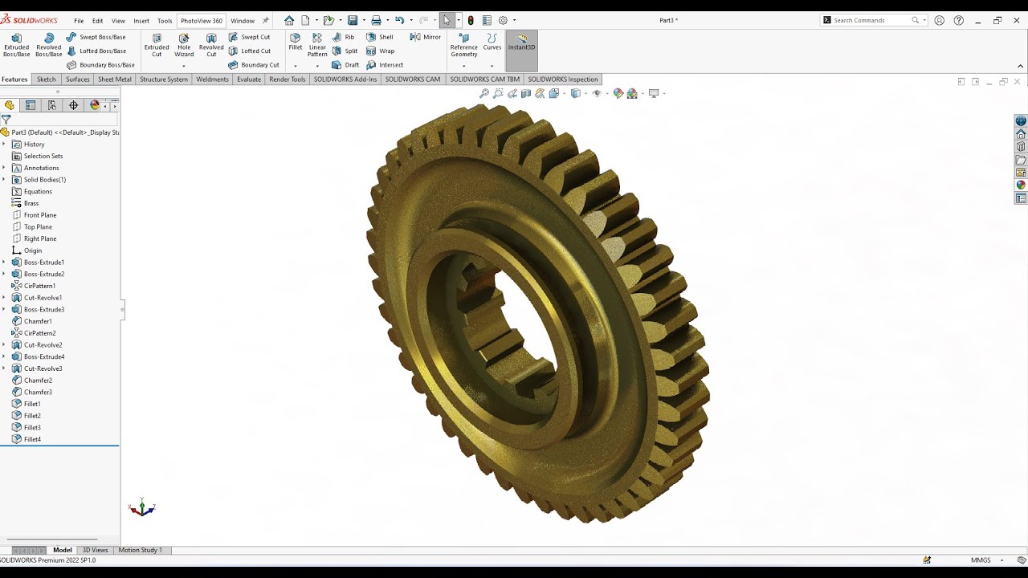Click the Rebuild traffic light icon
This screenshot has height=578, width=1028.
click(471, 20)
